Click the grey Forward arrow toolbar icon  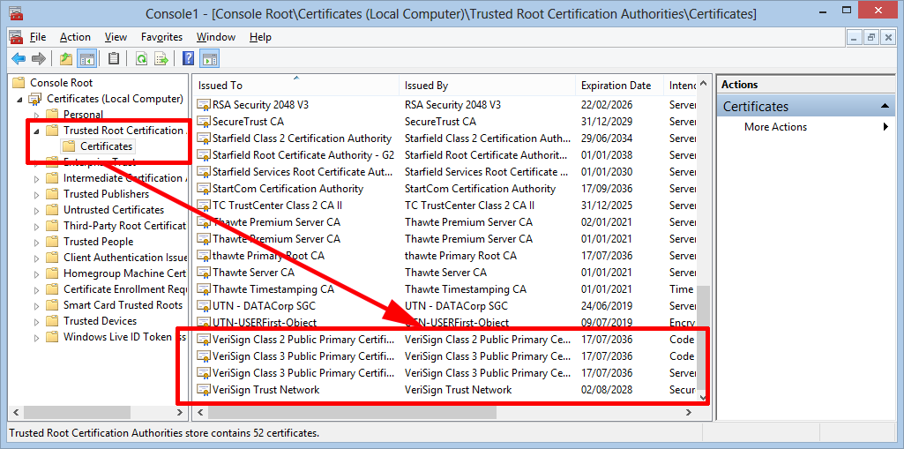[x=39, y=58]
